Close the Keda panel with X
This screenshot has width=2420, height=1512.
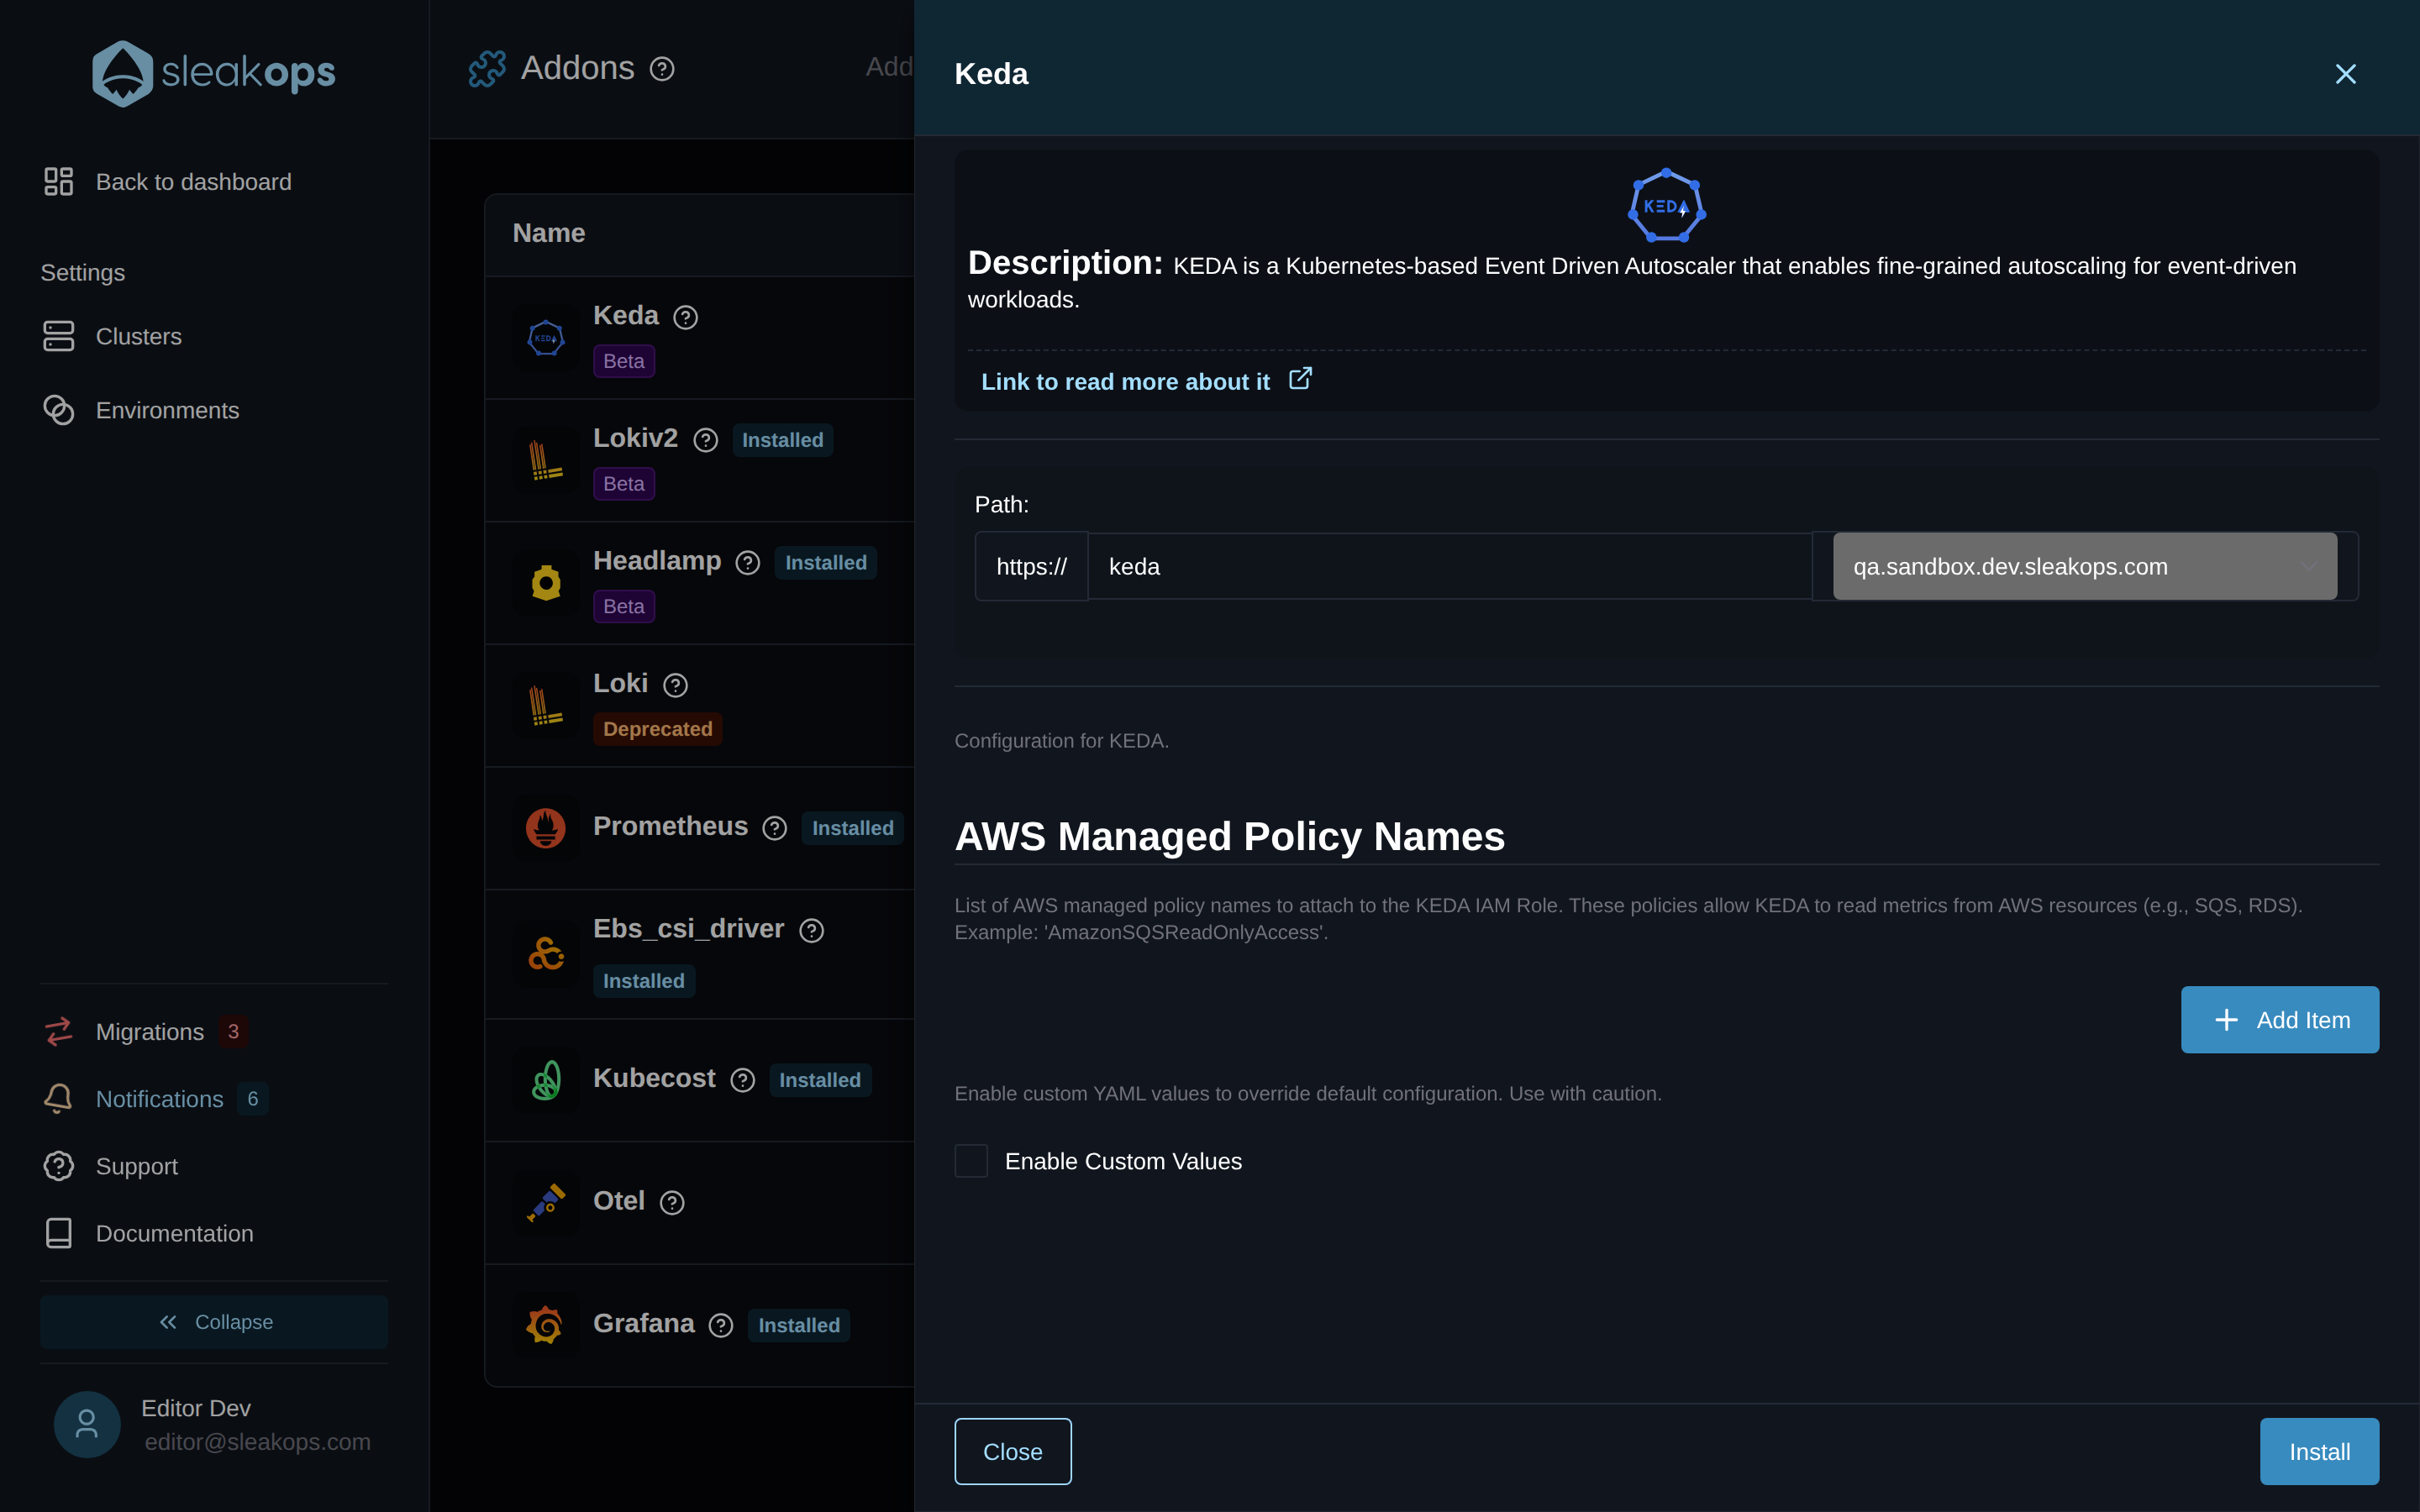point(2345,74)
